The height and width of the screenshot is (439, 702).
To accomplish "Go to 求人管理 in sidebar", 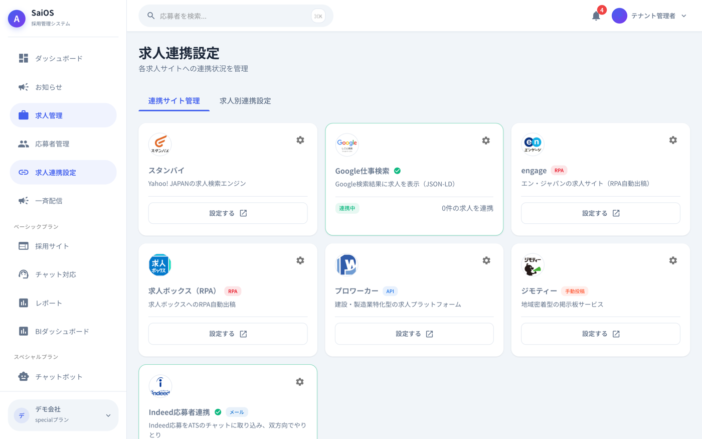I will 63,115.
